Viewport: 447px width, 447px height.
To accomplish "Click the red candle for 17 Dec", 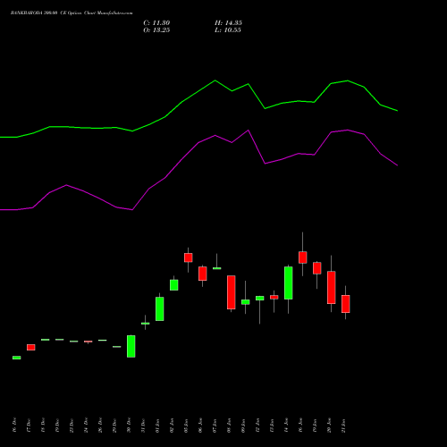I will (31, 347).
